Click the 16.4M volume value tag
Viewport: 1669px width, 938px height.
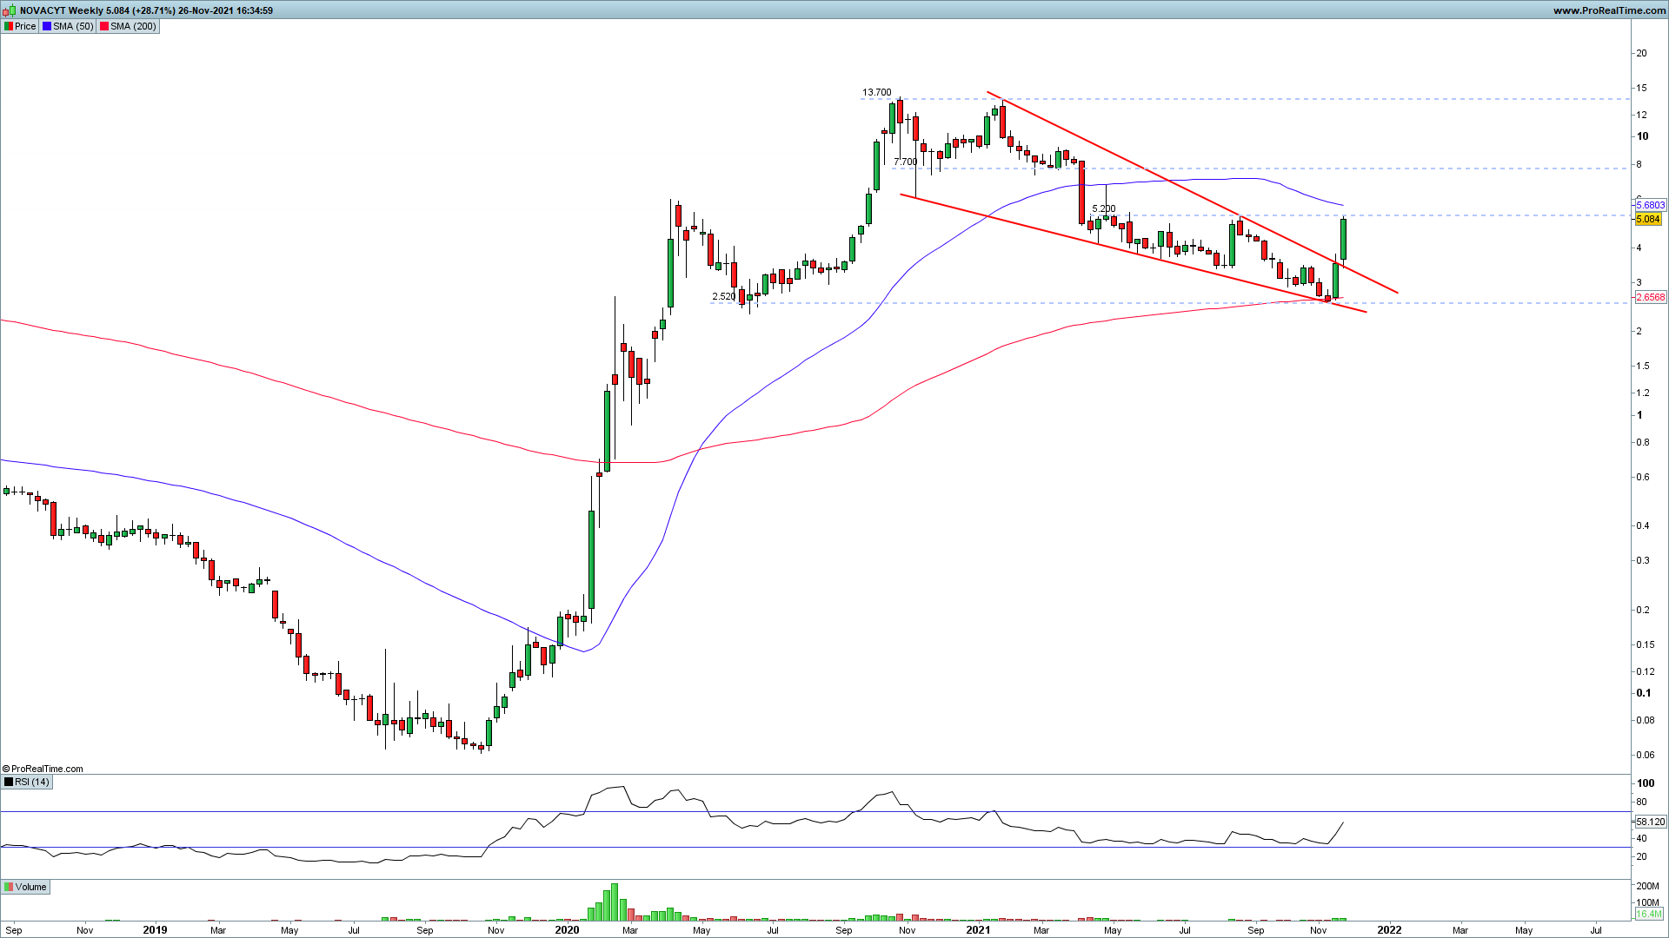point(1649,914)
